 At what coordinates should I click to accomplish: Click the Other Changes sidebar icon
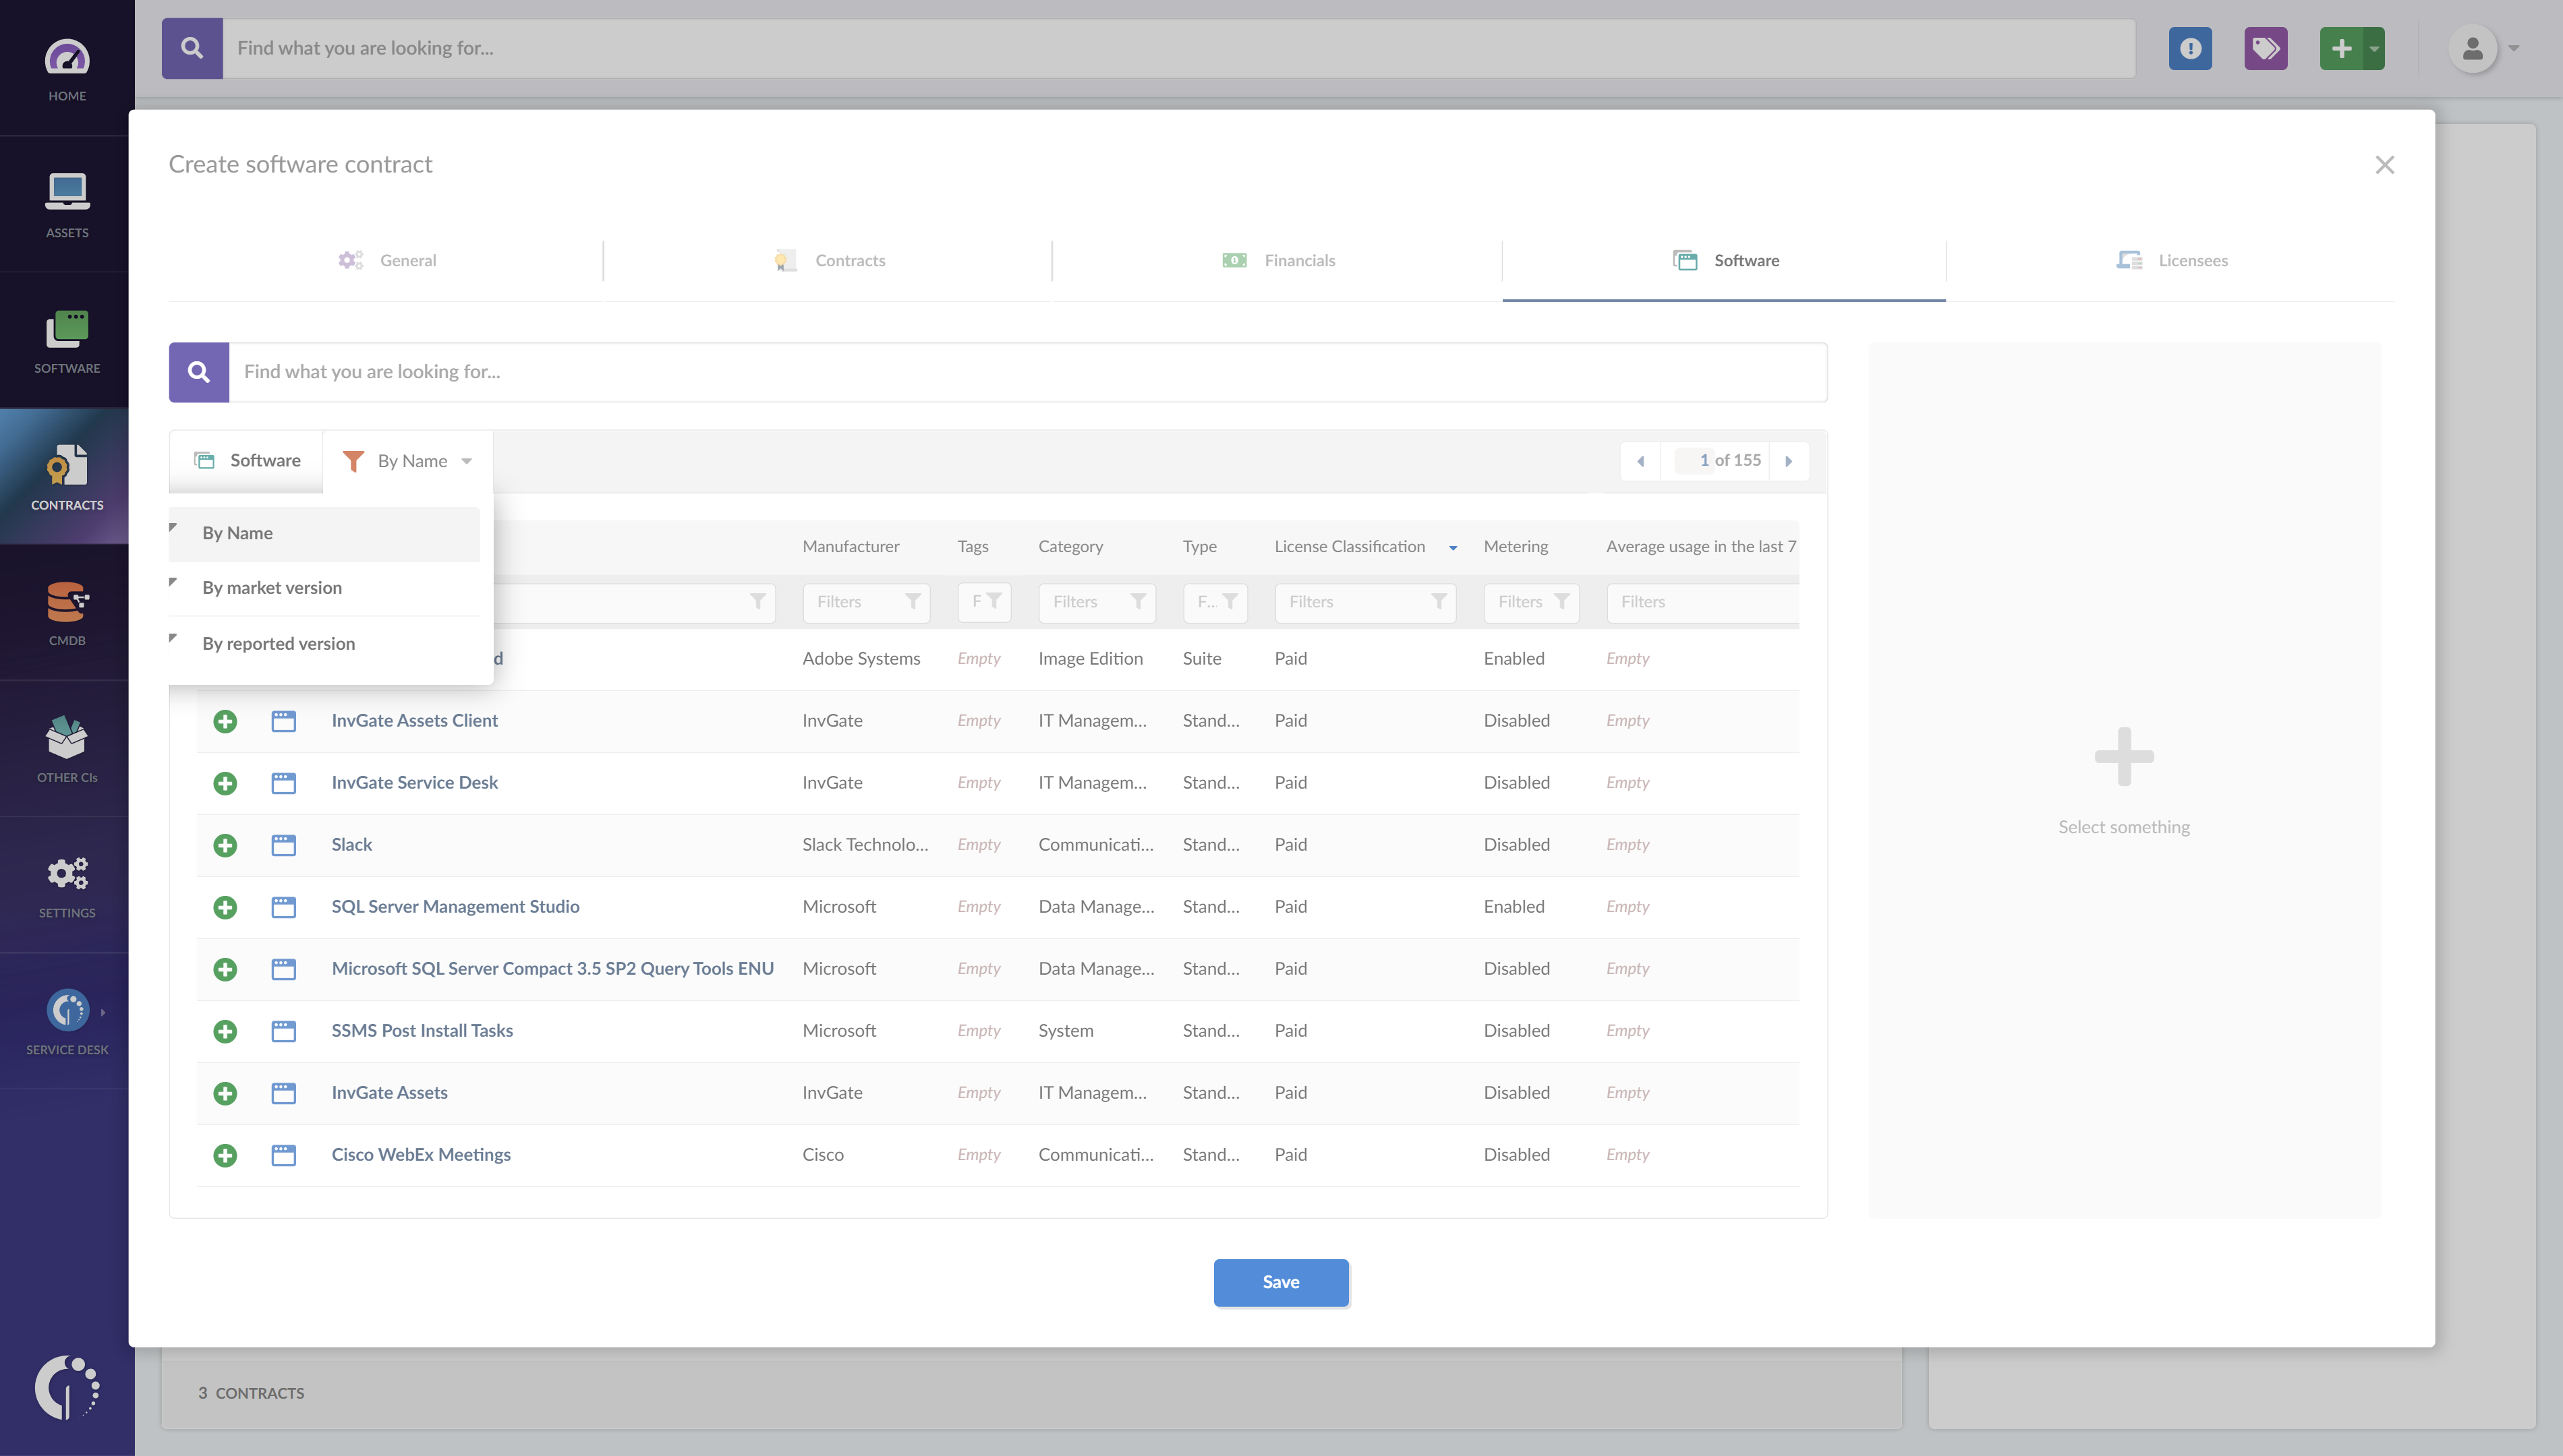click(67, 748)
